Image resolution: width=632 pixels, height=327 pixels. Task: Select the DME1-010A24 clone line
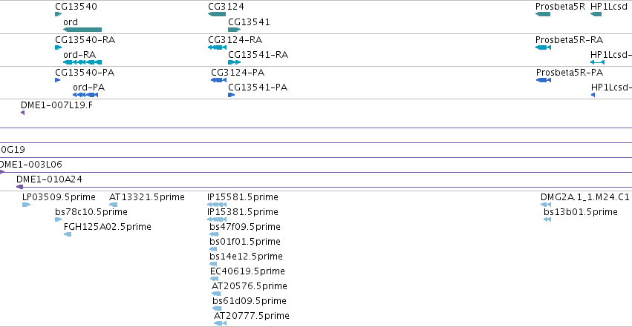coord(324,187)
